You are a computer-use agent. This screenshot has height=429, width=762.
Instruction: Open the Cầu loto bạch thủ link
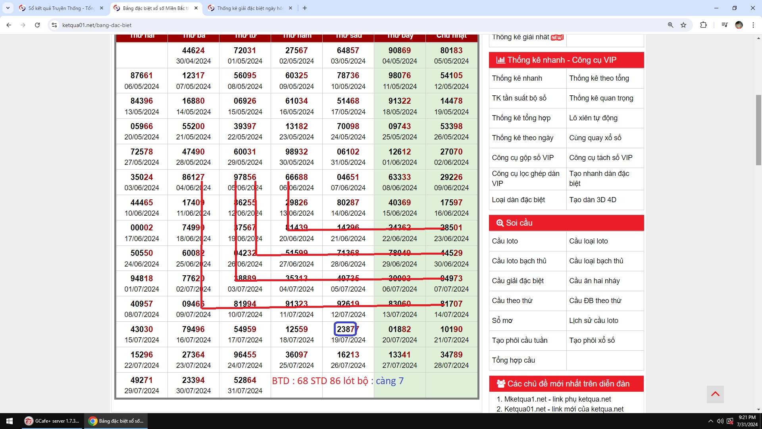tap(519, 261)
